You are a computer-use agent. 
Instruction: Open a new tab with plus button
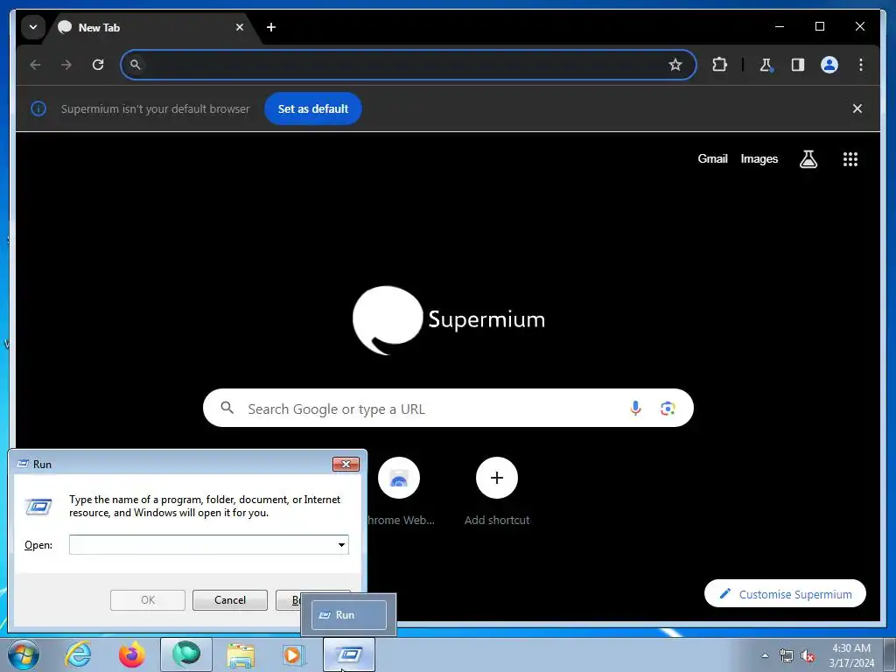click(x=271, y=27)
